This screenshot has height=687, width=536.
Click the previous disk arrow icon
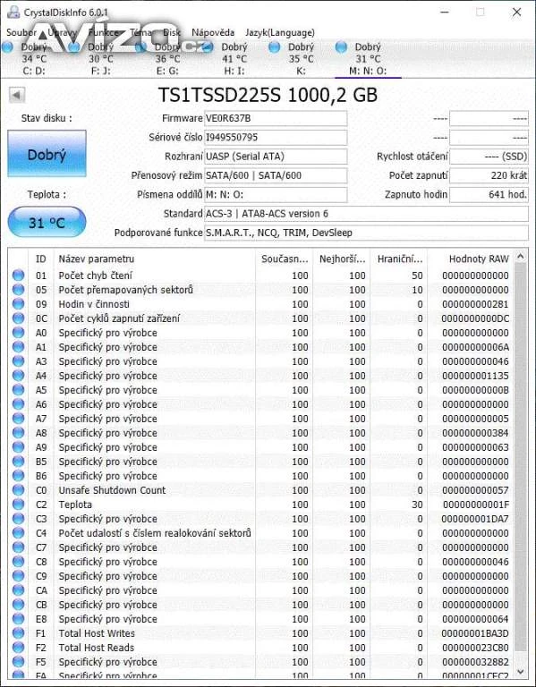pos(17,95)
